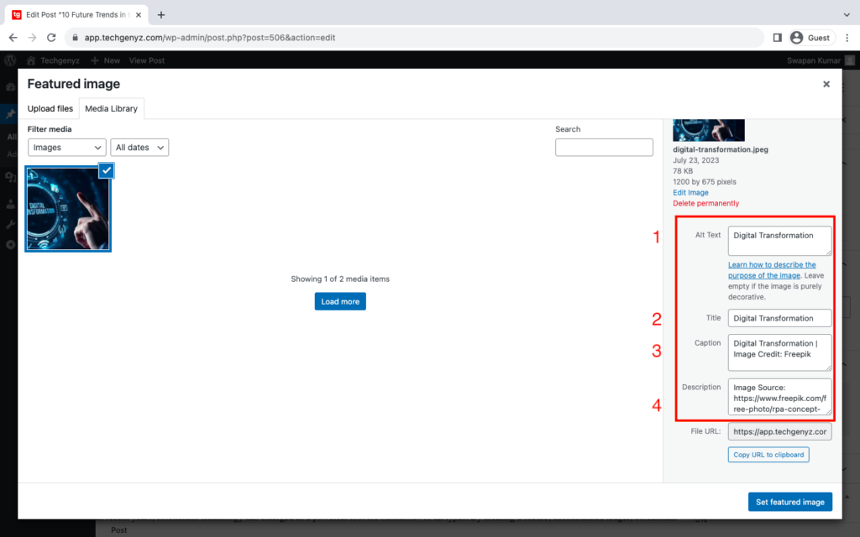Viewport: 860px width, 537px height.
Task: Click View Post in the admin bar
Action: (146, 60)
